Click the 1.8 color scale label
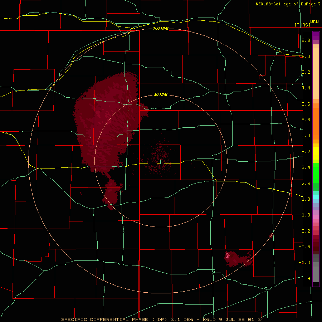 (x=306, y=199)
